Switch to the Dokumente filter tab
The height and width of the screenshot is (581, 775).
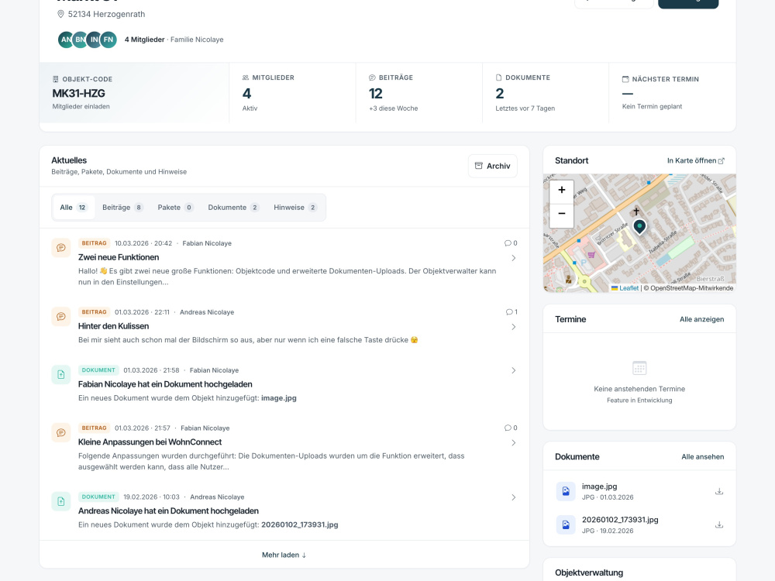pyautogui.click(x=233, y=208)
